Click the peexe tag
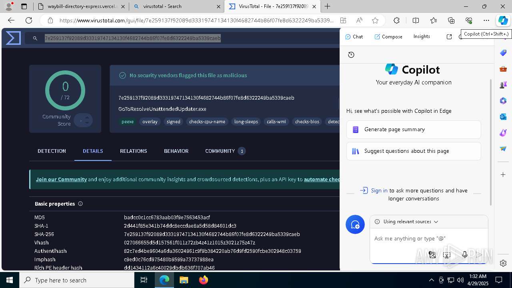This screenshot has height=288, width=512. pyautogui.click(x=128, y=122)
